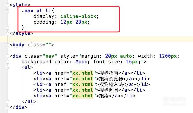Click fold-end marker beside </style> tag
Screen dimensions: 193x113
pos(7,33)
